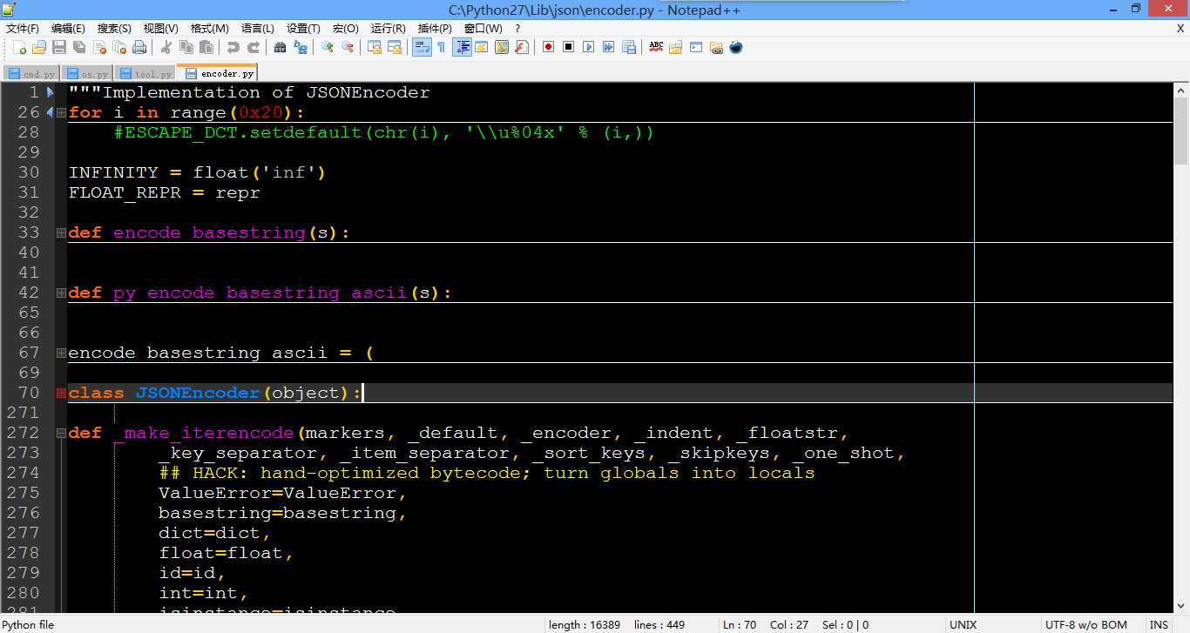1190x633 pixels.
Task: Open the Function List panel icon
Action: (521, 47)
